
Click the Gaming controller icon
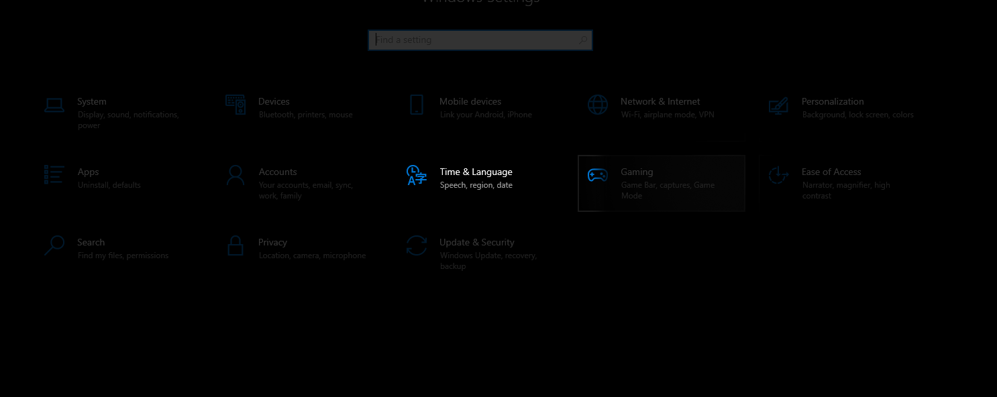598,175
